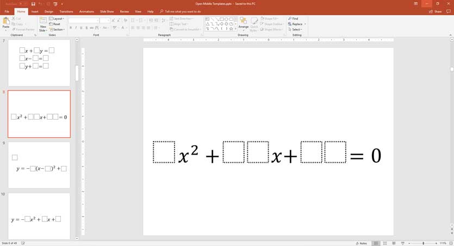Switch to the Design tab
Viewport: 454px width, 246px height.
(x=48, y=11)
